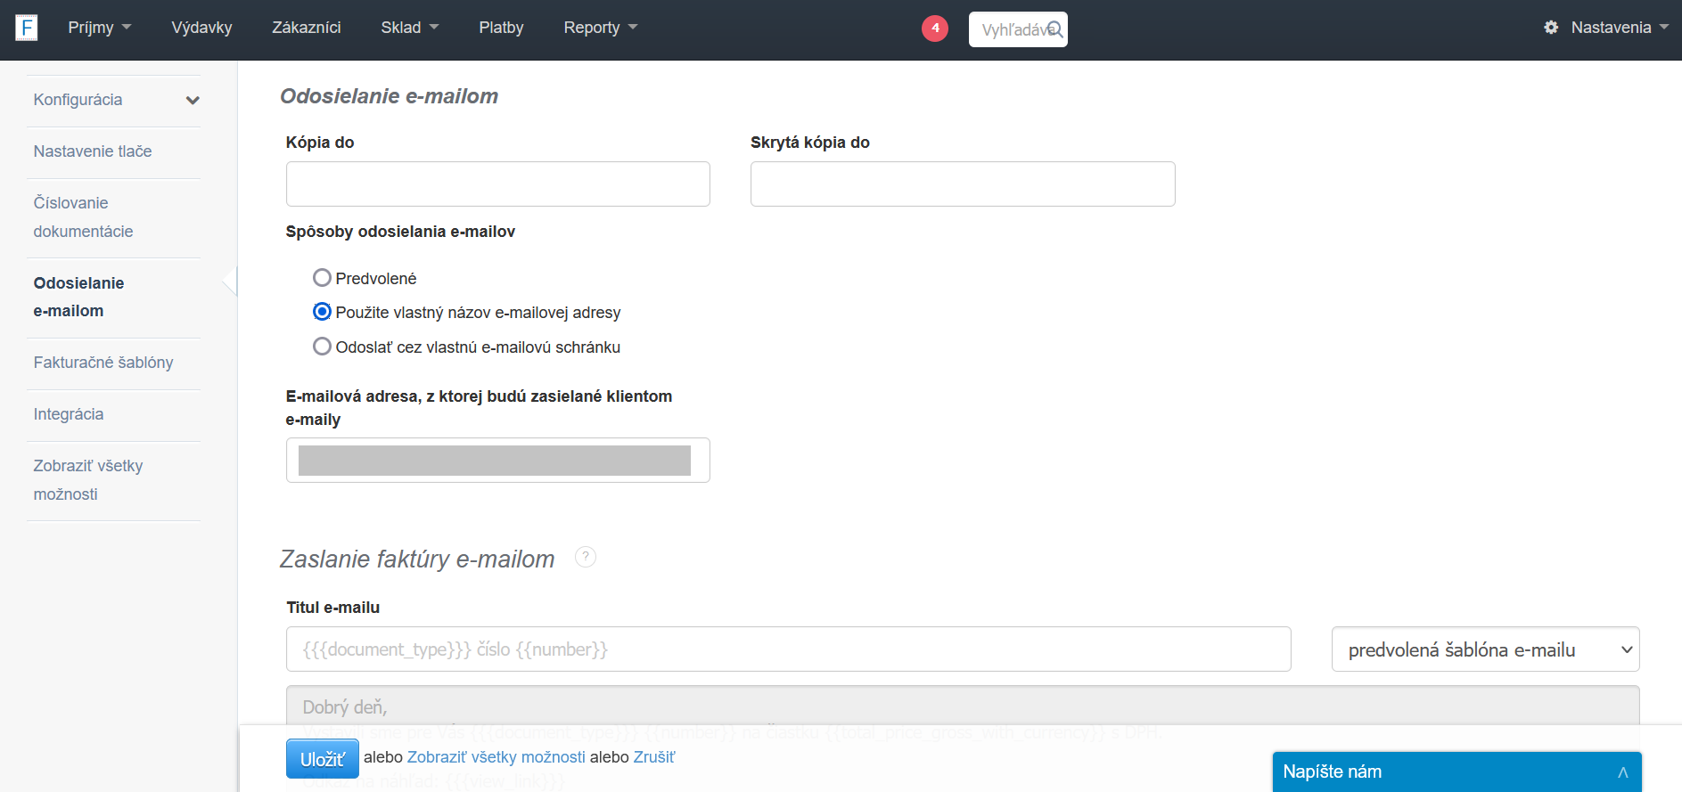The height and width of the screenshot is (792, 1682).
Task: Click the search magnifier icon
Action: pyautogui.click(x=1054, y=29)
